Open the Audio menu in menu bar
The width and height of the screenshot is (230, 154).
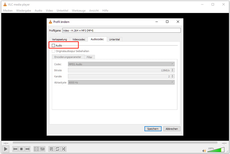point(38,11)
